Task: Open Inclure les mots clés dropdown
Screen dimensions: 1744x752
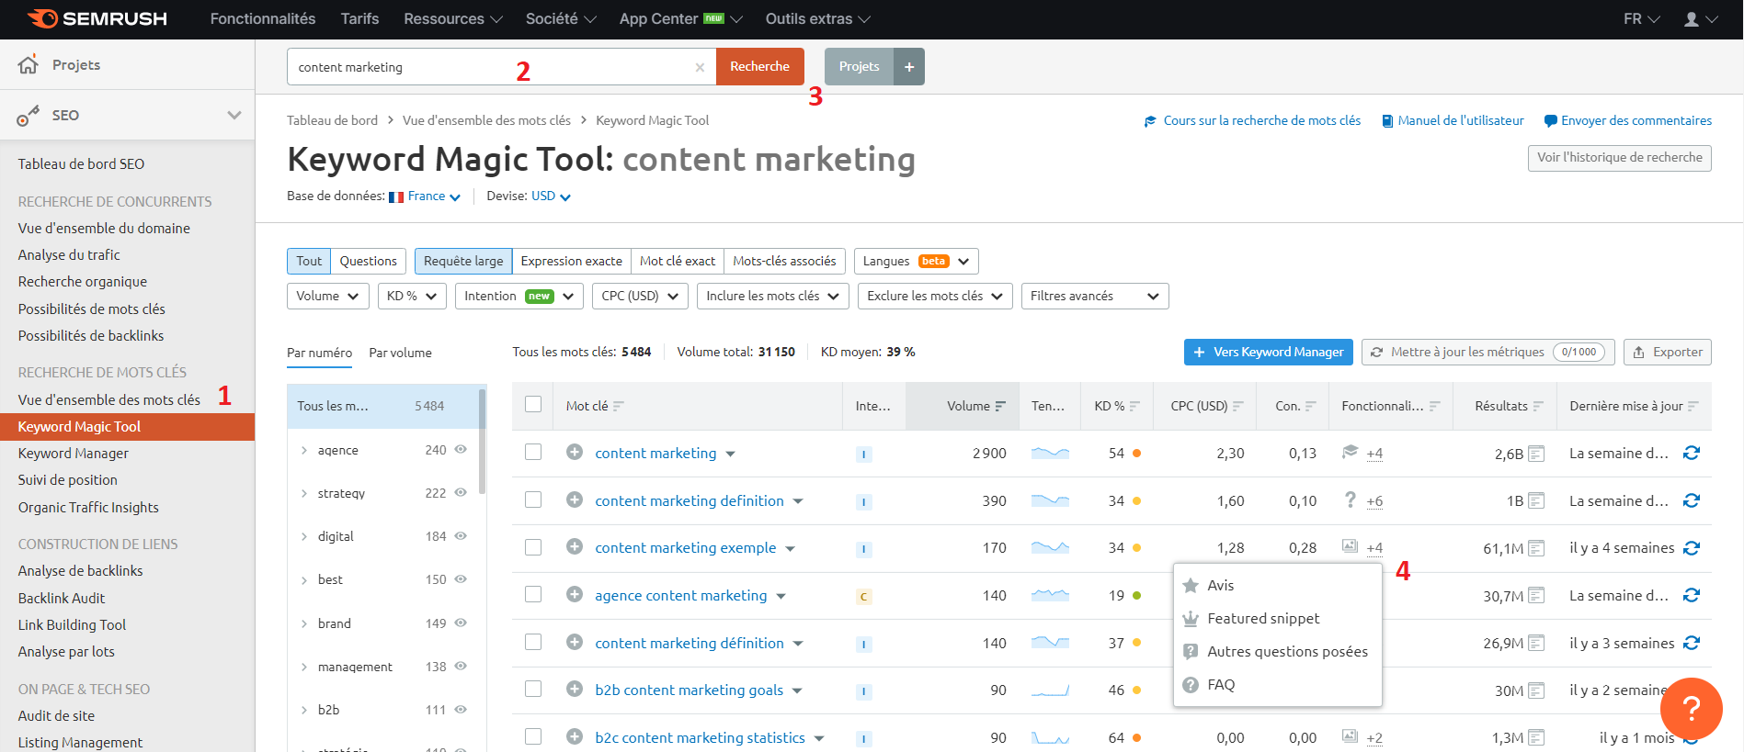Action: 772,296
